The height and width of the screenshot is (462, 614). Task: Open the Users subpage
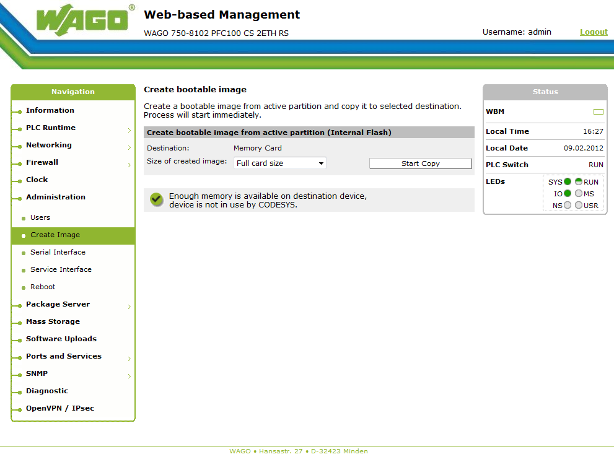point(40,217)
